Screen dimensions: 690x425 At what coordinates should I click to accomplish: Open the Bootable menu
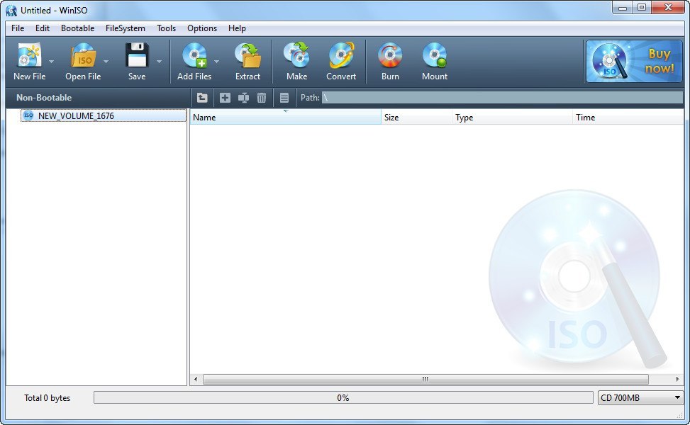pyautogui.click(x=77, y=28)
